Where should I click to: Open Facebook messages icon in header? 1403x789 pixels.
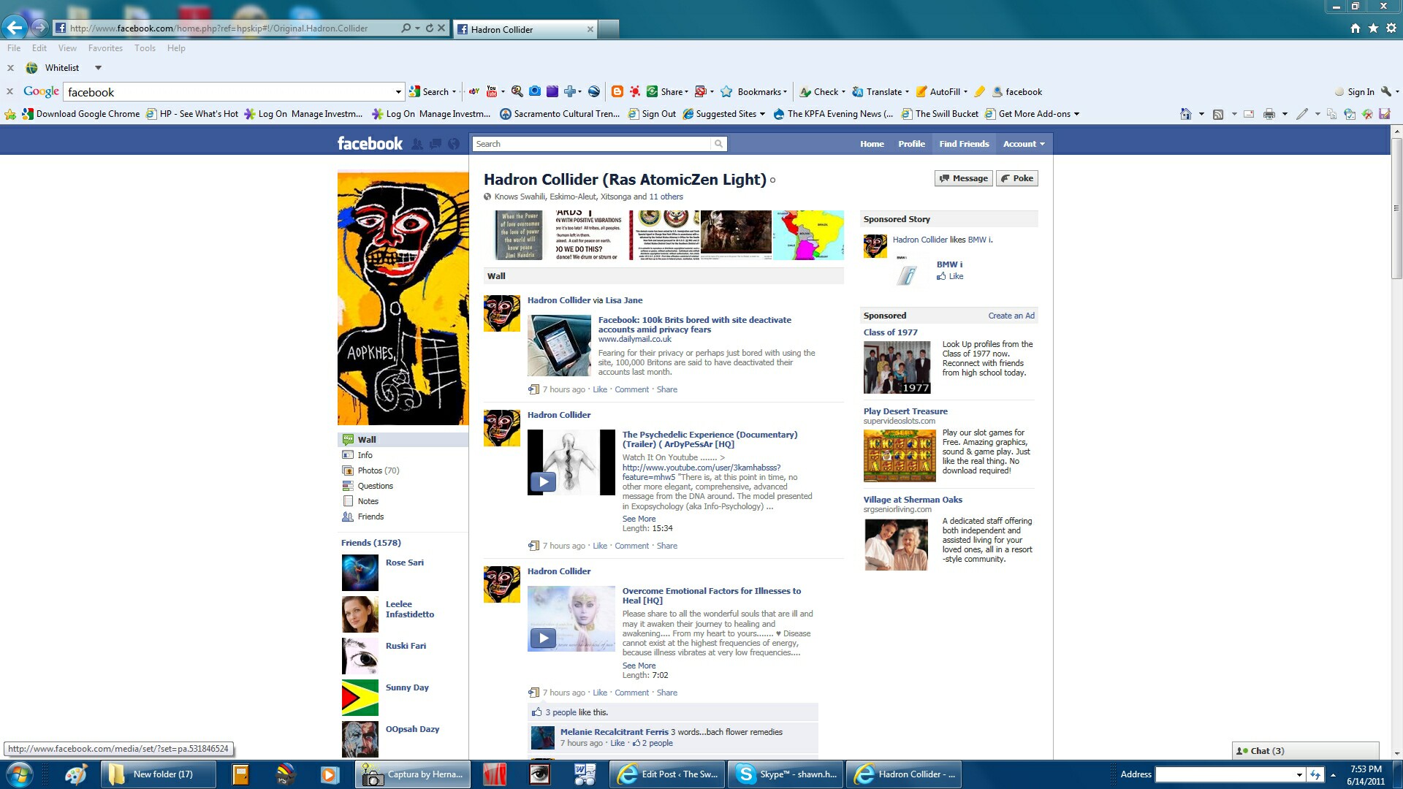coord(436,144)
